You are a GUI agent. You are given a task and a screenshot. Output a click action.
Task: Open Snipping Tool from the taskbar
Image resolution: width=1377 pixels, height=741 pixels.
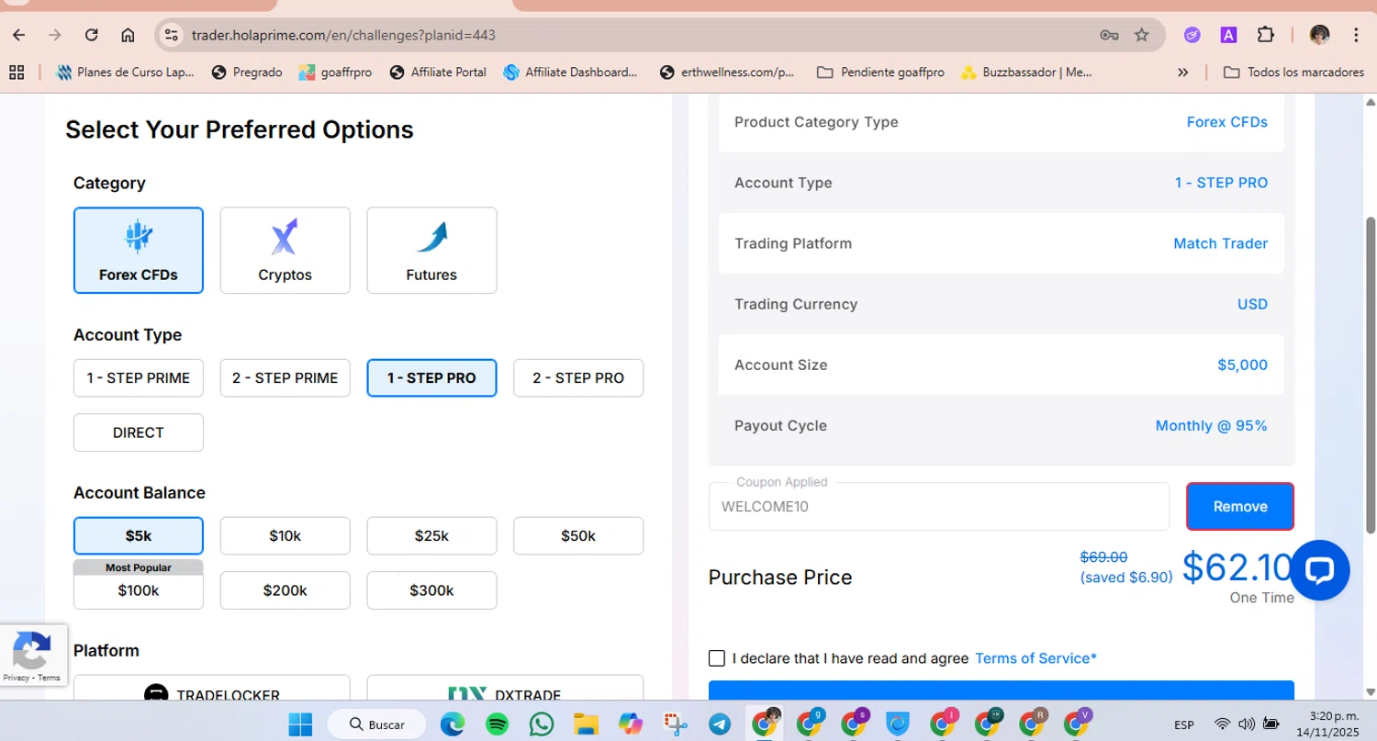[676, 724]
